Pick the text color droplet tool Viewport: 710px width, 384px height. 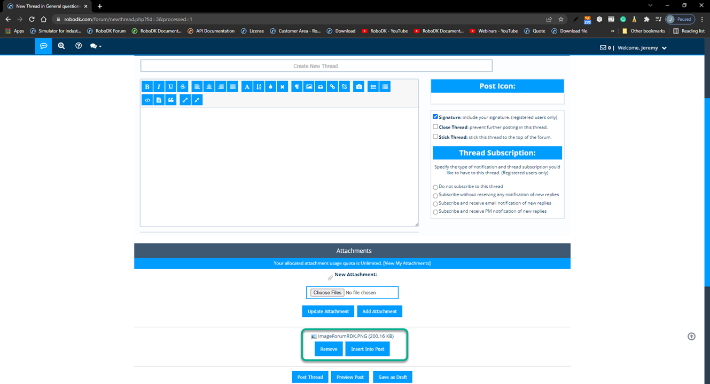click(x=270, y=87)
